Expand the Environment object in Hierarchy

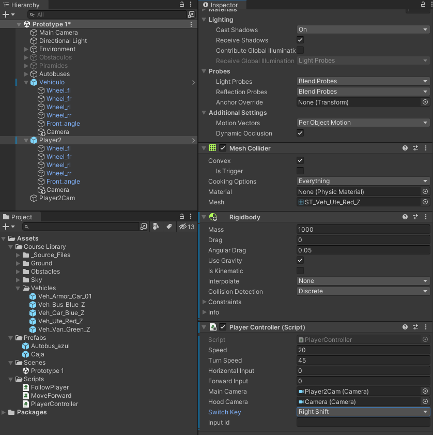coord(26,49)
